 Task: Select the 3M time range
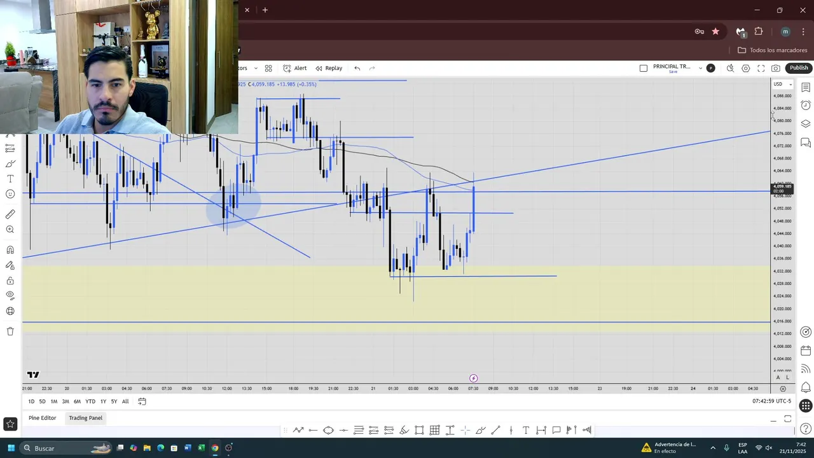click(x=66, y=401)
